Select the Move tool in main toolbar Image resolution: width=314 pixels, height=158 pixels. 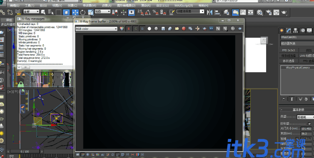pyautogui.click(x=75, y=12)
